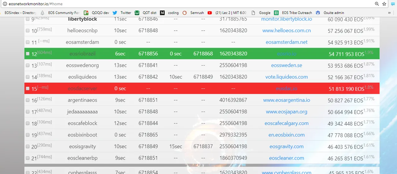Tick the checkbox for row 20 eosisgravity

(28, 146)
